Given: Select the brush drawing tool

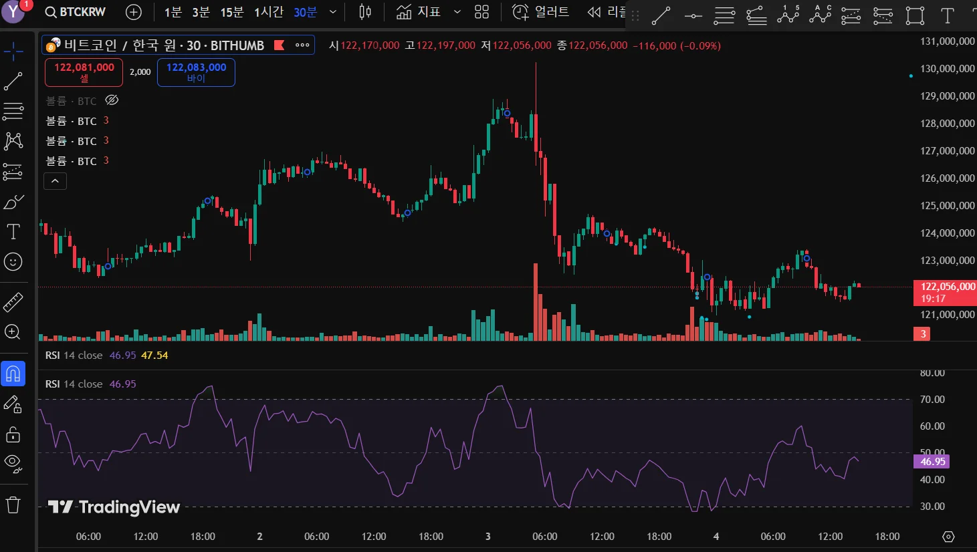Looking at the screenshot, I should coord(13,202).
